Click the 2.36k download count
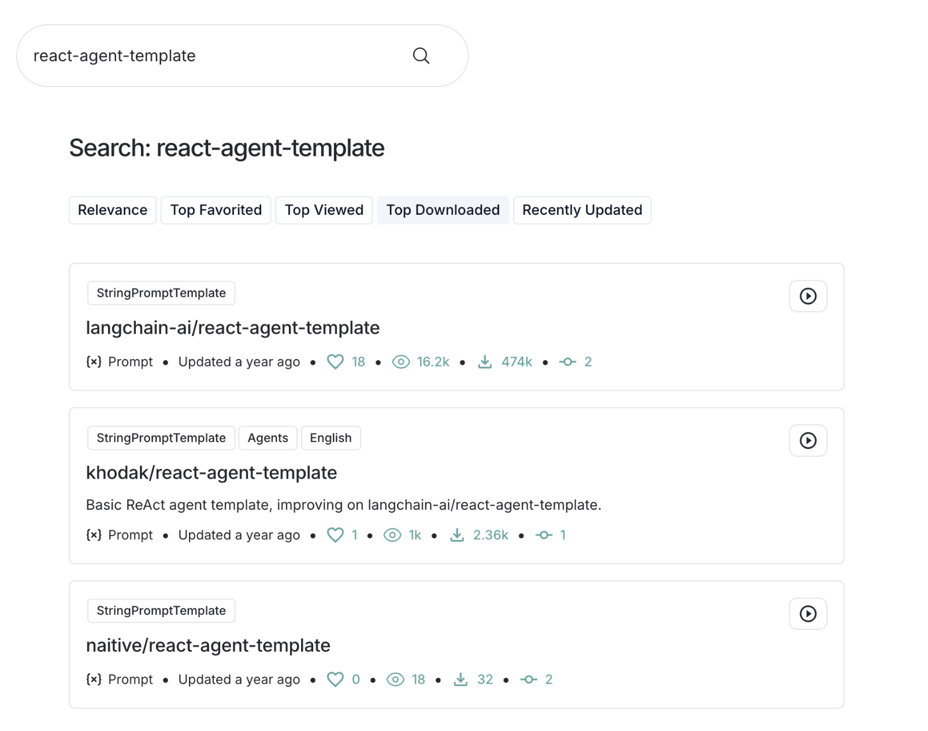 pyautogui.click(x=491, y=535)
